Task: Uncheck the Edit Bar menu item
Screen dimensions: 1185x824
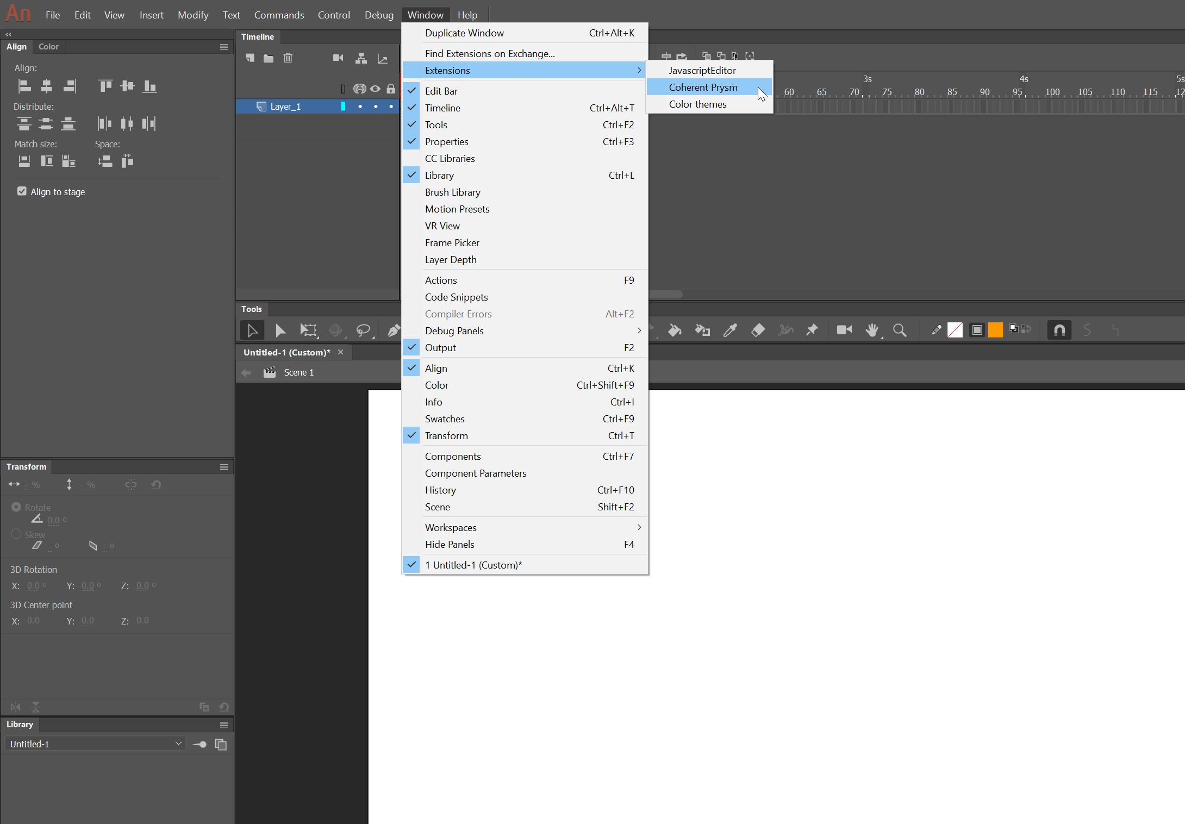Action: tap(525, 91)
